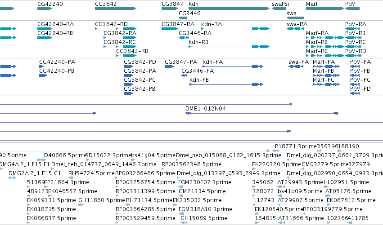Select EST LD40666.5prime
383x225 pixels.
[x=44, y=160]
